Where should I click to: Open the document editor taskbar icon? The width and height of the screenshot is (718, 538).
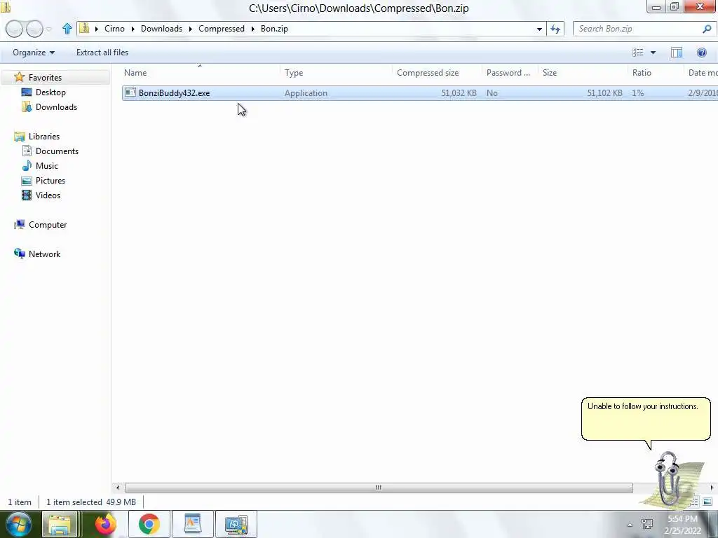193,524
